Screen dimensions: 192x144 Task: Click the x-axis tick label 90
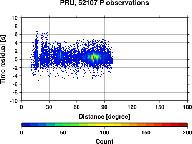coord(104,107)
